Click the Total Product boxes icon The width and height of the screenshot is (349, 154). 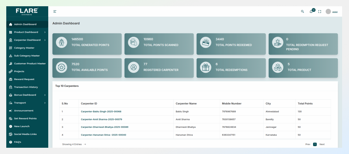click(x=278, y=67)
